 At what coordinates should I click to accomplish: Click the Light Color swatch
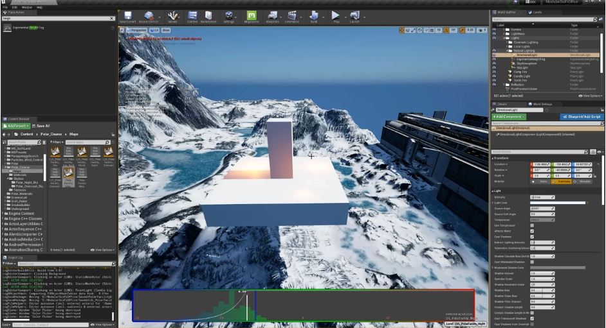[x=557, y=203]
